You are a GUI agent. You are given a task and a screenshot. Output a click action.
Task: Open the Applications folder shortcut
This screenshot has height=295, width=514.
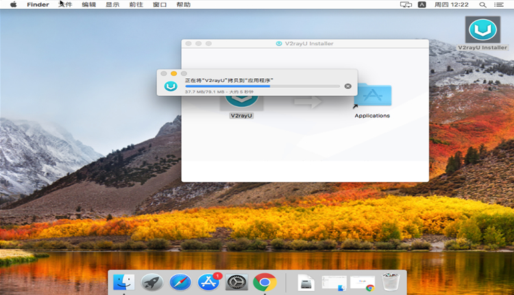tap(372, 97)
